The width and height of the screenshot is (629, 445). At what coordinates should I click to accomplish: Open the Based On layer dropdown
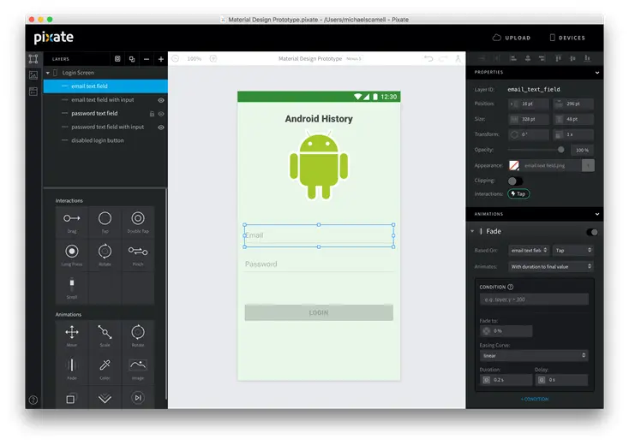(529, 251)
